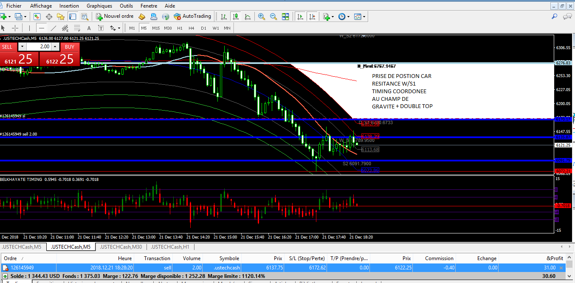Open the Graphiques menu

coord(99,6)
